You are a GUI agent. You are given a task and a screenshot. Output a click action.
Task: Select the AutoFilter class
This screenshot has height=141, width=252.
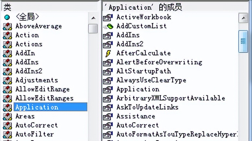[35, 134]
